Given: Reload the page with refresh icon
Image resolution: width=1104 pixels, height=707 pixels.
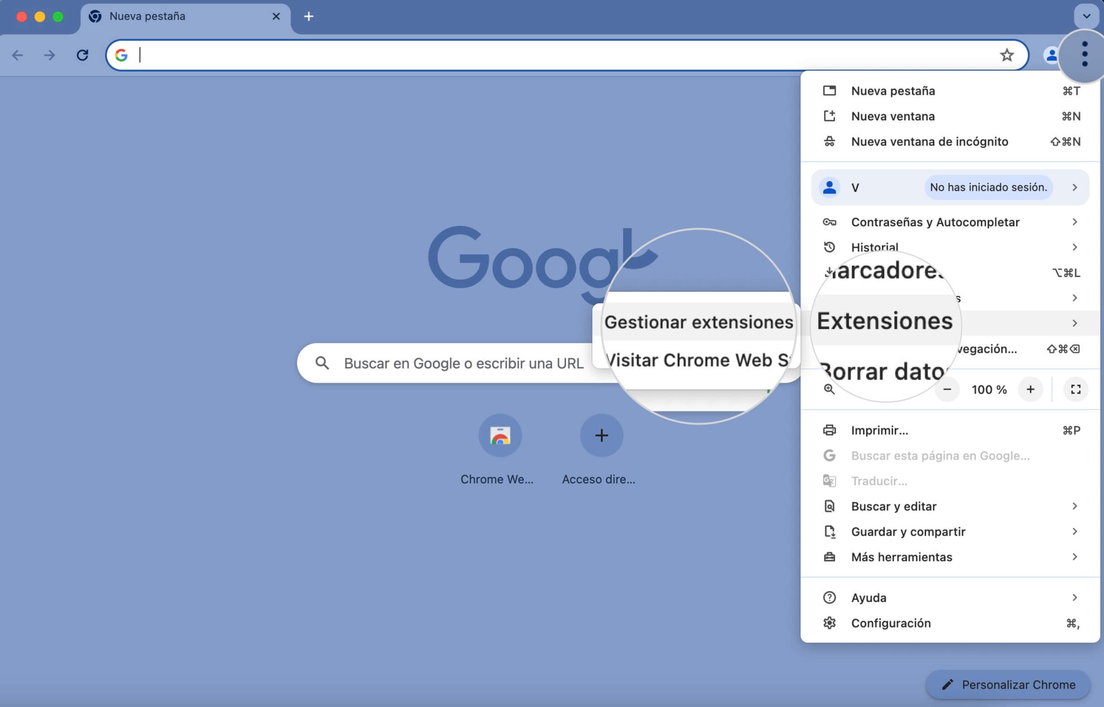Looking at the screenshot, I should point(82,55).
